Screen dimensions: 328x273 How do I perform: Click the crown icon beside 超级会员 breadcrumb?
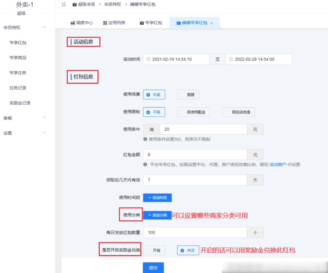[x=74, y=4]
